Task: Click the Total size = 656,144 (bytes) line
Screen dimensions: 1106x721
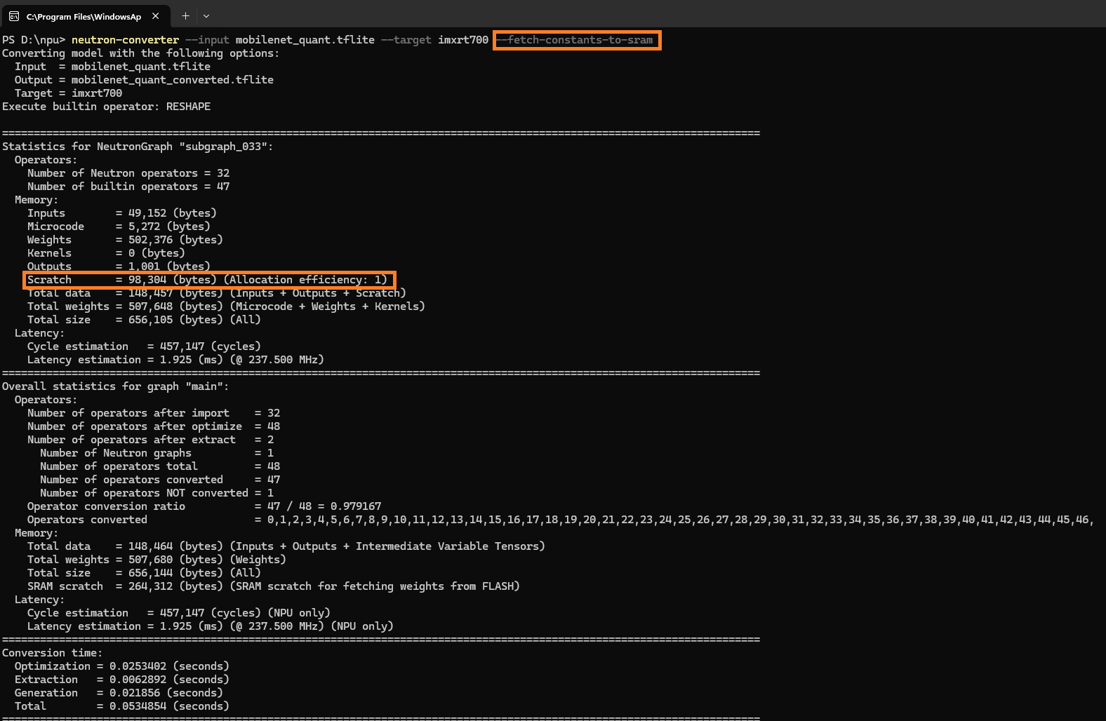Action: (x=144, y=573)
